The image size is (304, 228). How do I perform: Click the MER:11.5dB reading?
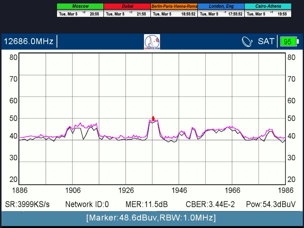pos(147,204)
